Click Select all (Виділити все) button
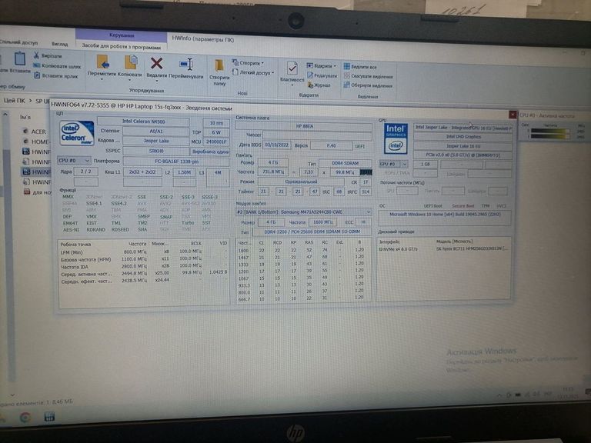 coord(362,67)
